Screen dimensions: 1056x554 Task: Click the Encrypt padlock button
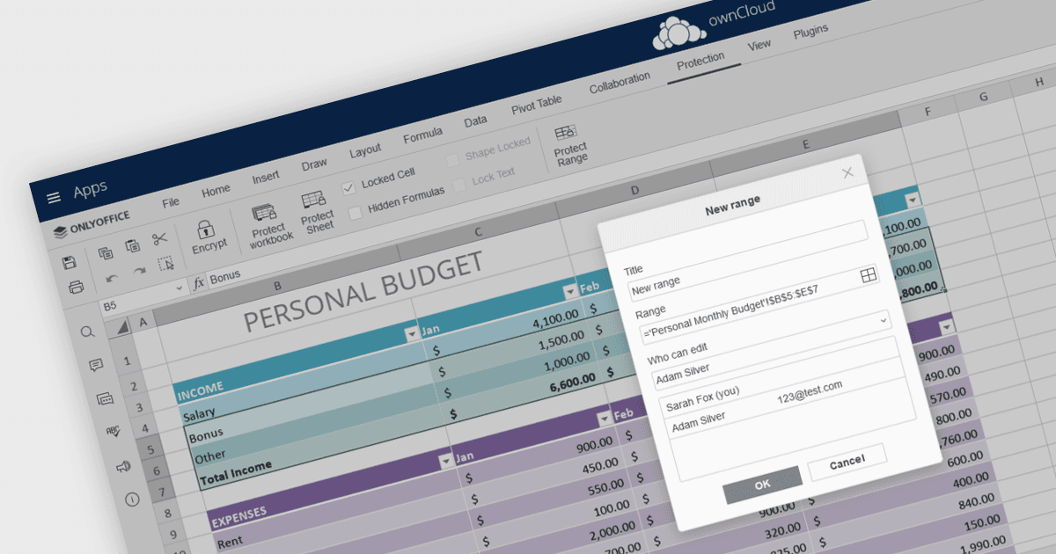pos(208,236)
